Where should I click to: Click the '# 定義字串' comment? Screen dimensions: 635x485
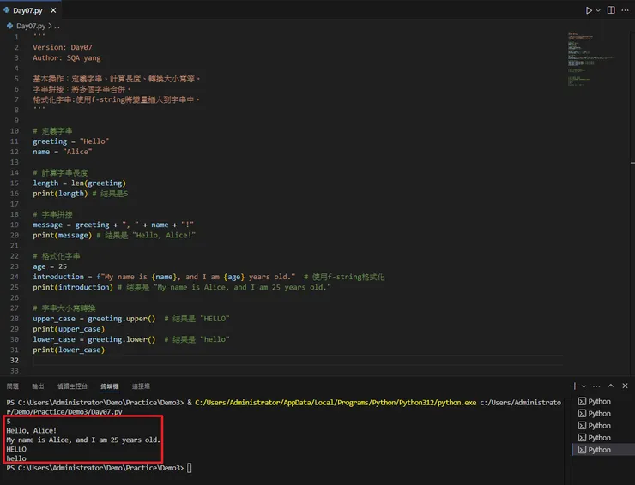pos(52,130)
